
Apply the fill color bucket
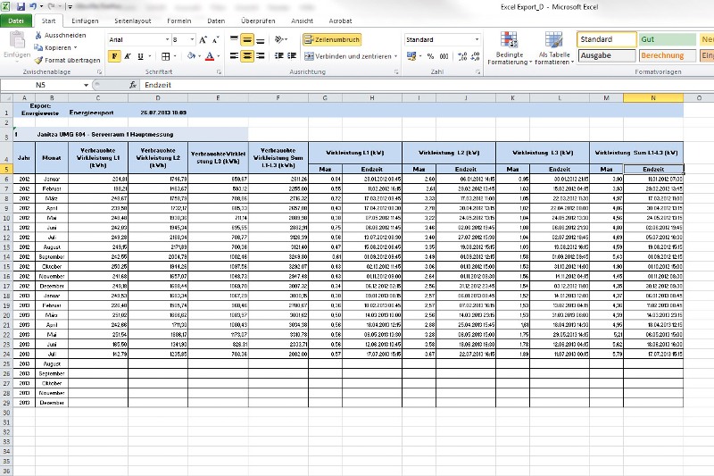(191, 56)
